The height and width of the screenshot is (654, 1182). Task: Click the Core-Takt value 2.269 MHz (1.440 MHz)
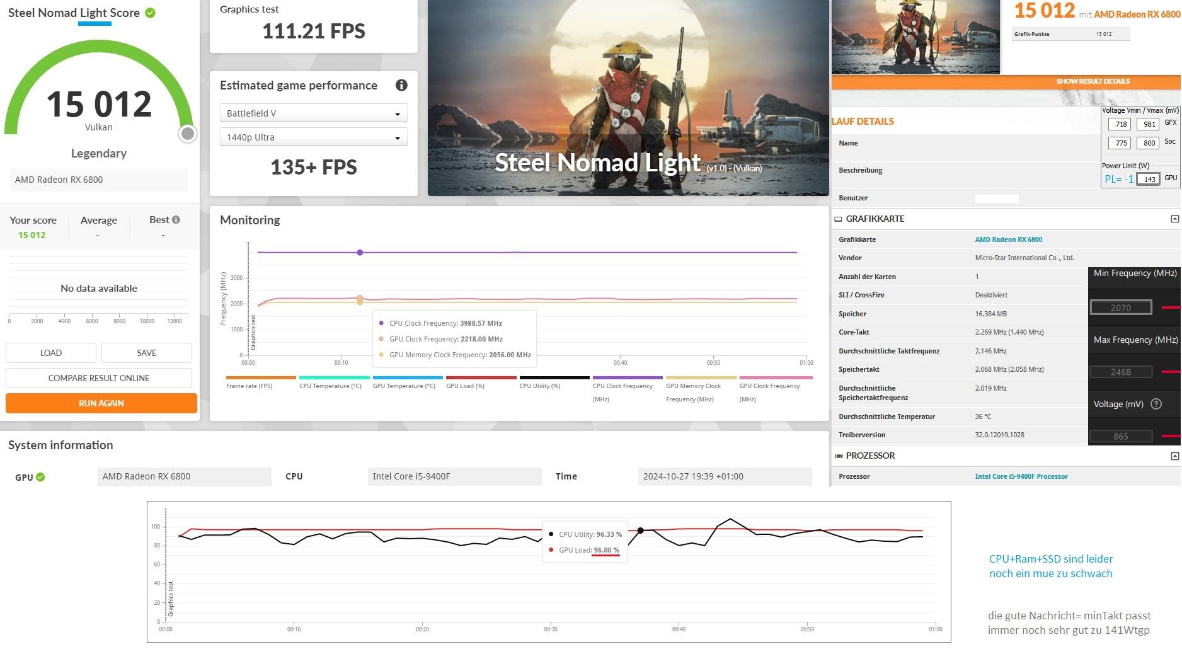pos(1009,332)
